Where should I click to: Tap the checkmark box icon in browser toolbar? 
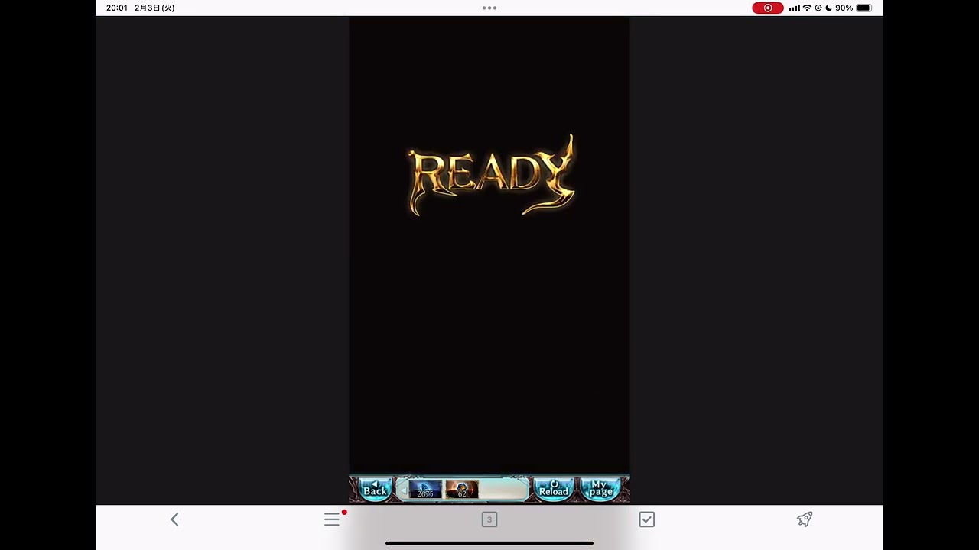tap(647, 519)
